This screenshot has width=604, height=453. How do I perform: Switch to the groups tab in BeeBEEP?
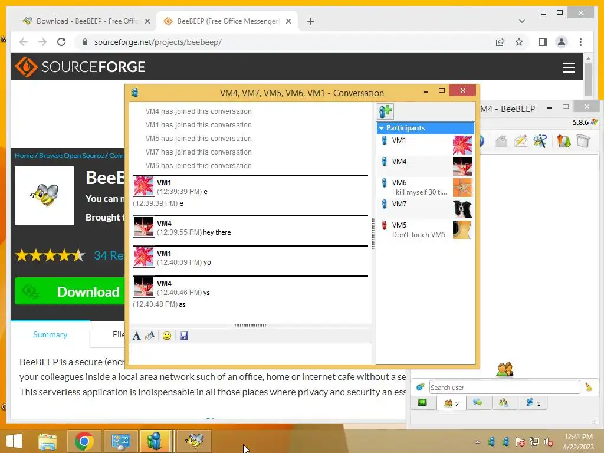[x=504, y=403]
